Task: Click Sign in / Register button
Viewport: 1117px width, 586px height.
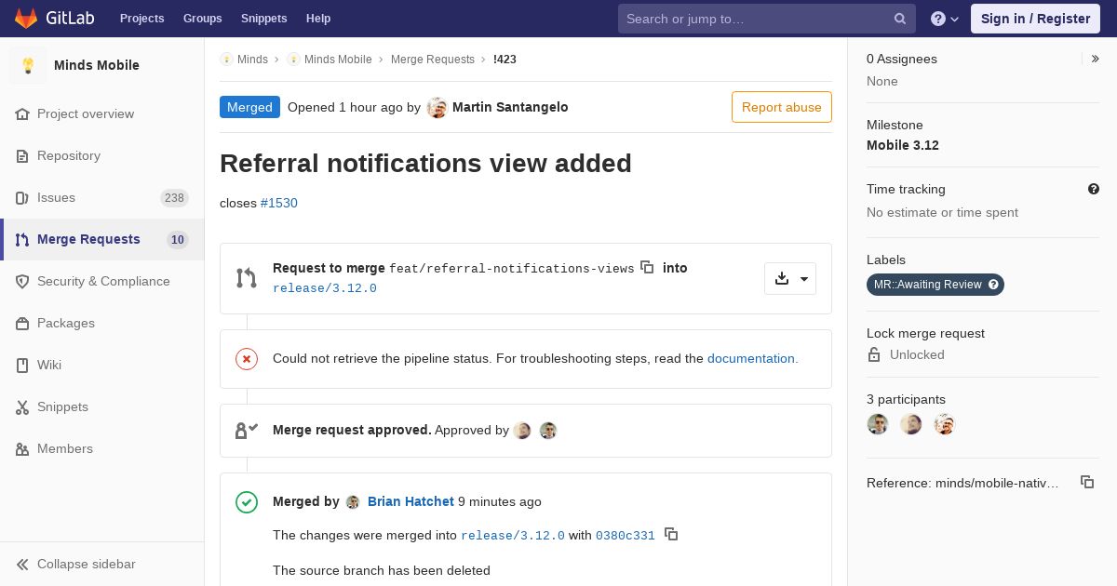Action: pos(1035,19)
